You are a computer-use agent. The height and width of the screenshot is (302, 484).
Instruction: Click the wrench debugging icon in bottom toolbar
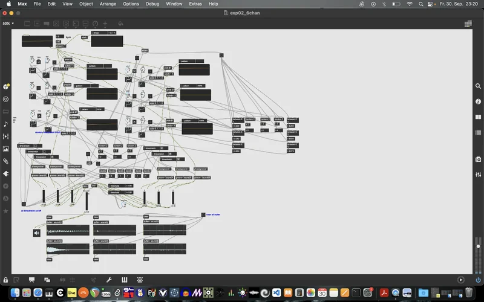click(109, 280)
